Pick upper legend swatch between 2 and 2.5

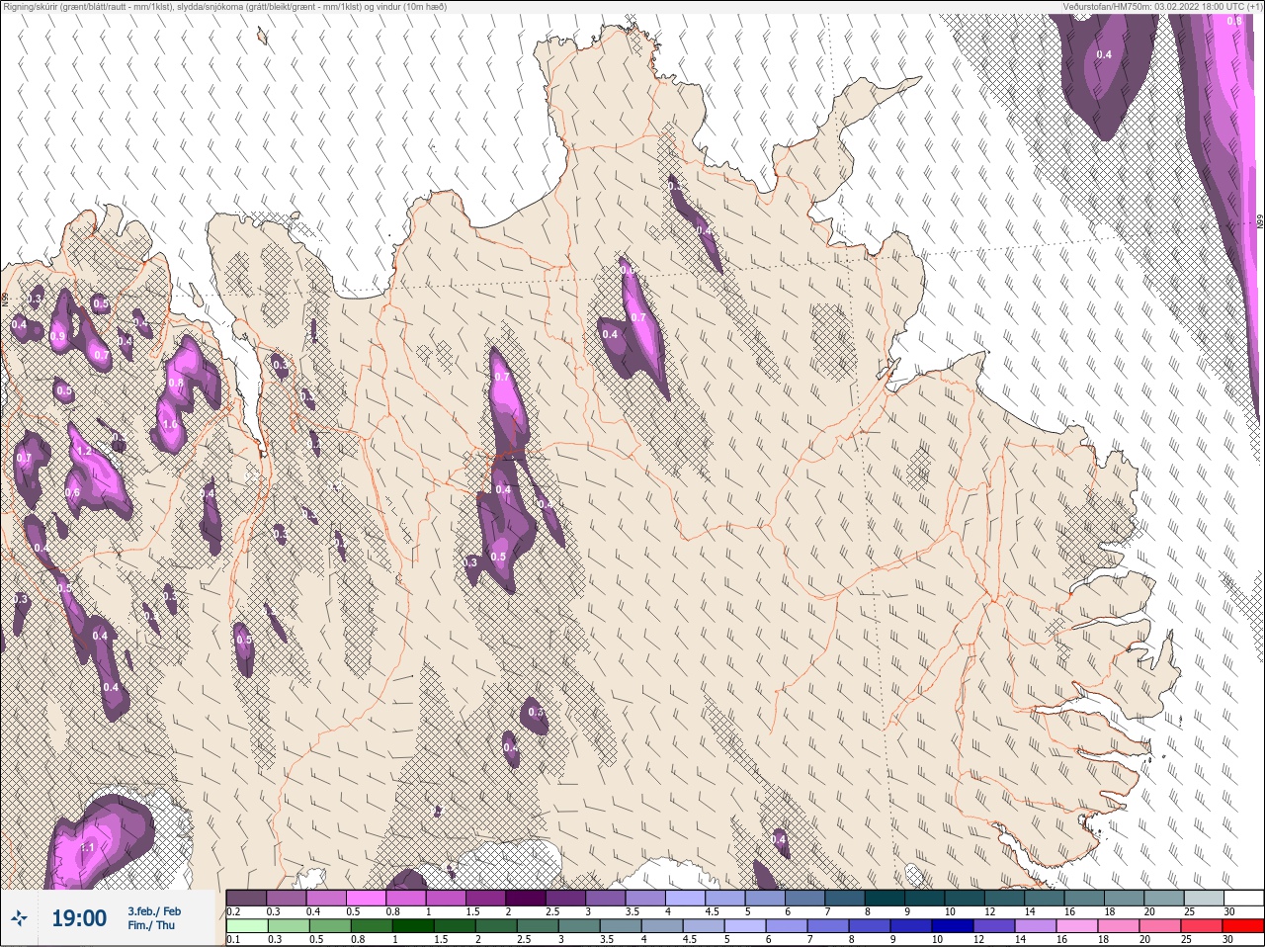click(x=528, y=898)
